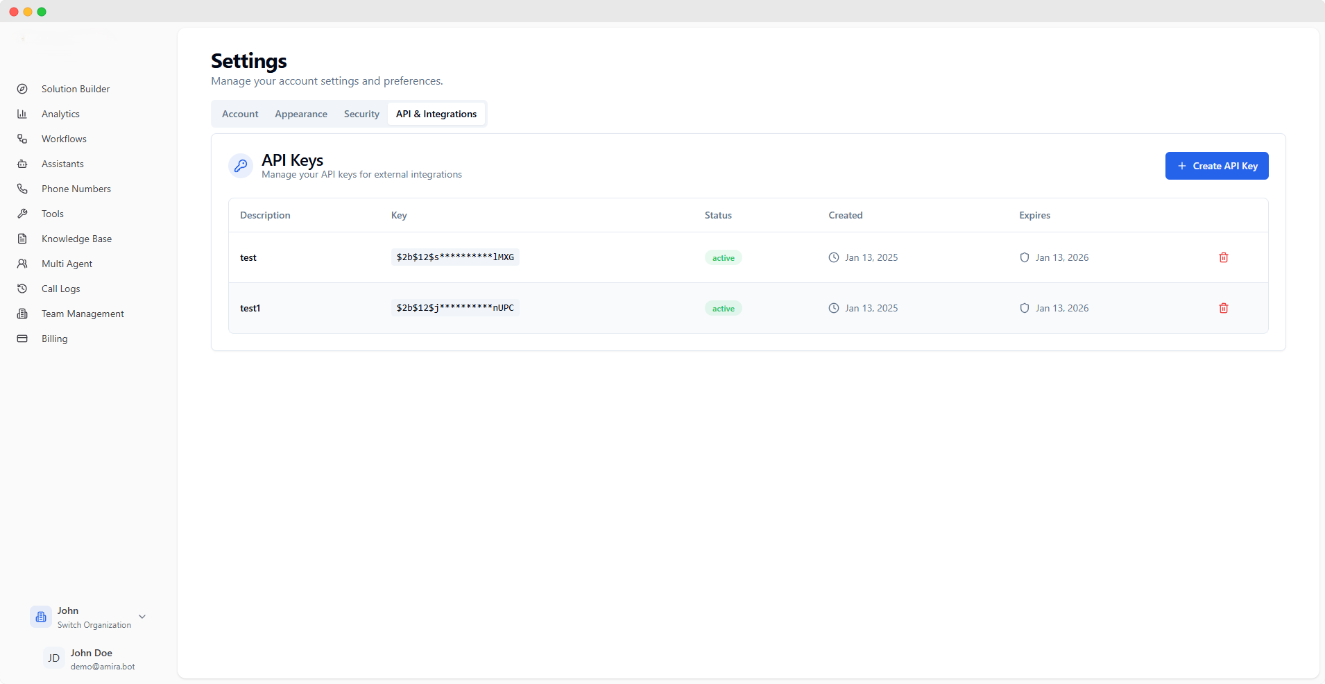Click the Workflows icon
The image size is (1325, 684).
coord(23,139)
